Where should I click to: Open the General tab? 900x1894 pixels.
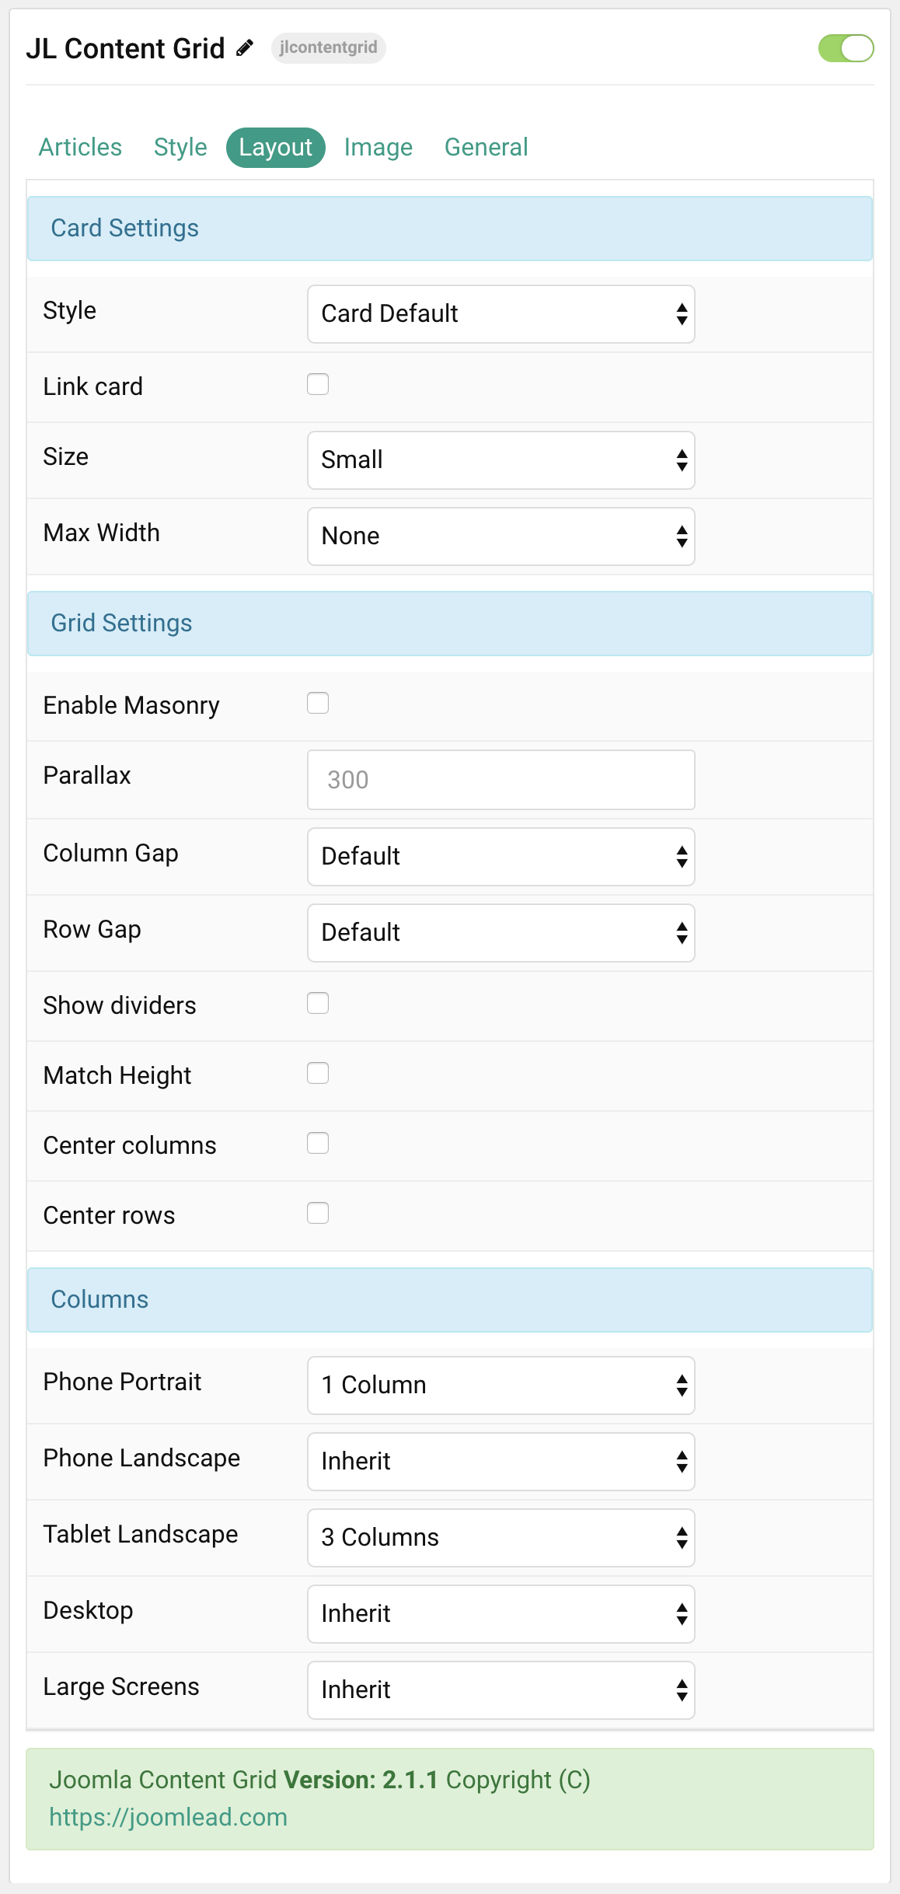(x=486, y=146)
